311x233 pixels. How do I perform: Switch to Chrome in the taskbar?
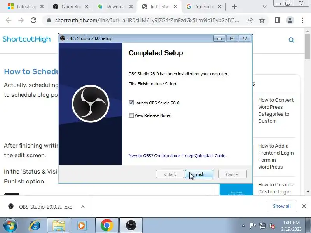point(107,226)
